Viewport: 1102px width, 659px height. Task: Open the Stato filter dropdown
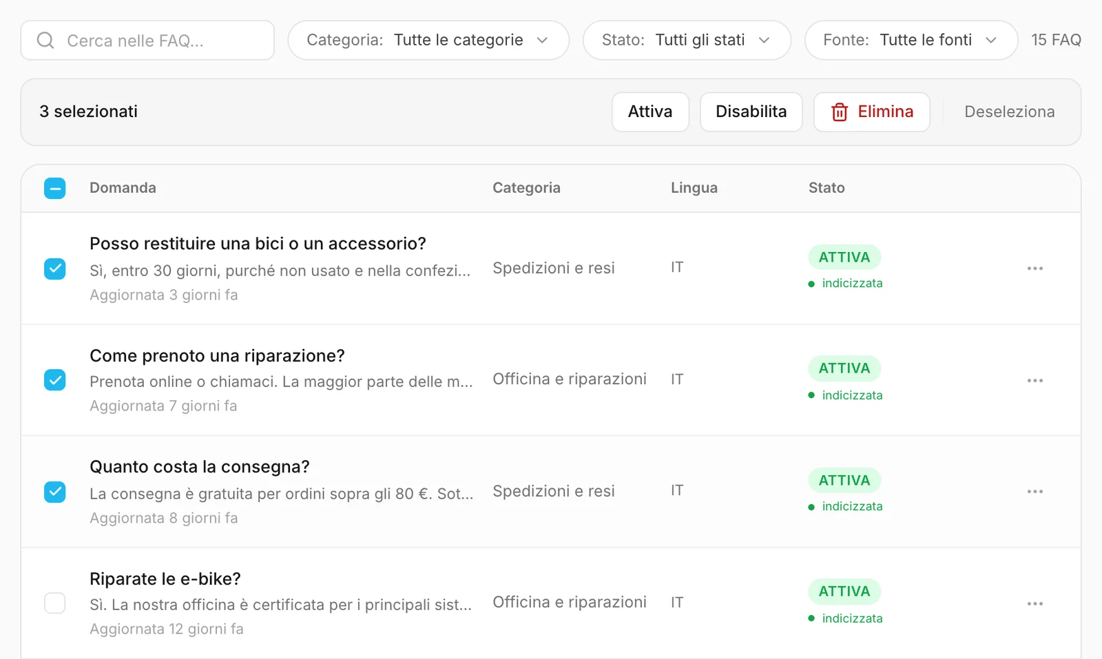tap(687, 40)
